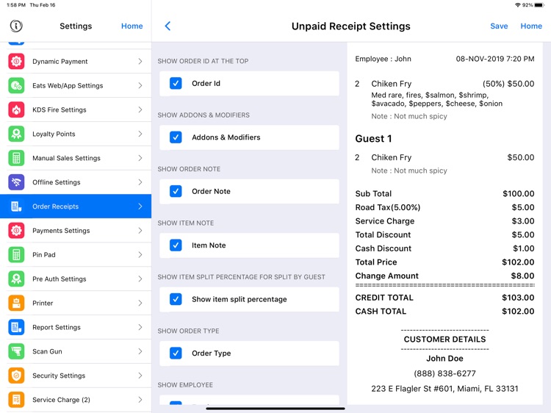Image resolution: width=551 pixels, height=413 pixels.
Task: Tap the KDS Fire Settings flame icon
Action: click(x=16, y=109)
